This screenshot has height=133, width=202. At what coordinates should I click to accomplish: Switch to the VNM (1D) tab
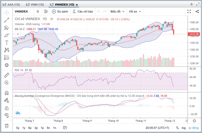click(x=35, y=4)
